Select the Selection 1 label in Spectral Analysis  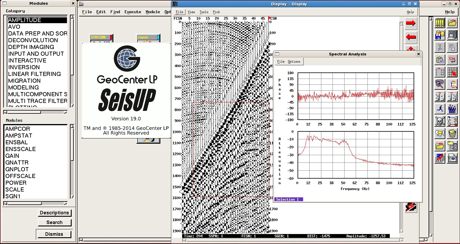pos(288,199)
